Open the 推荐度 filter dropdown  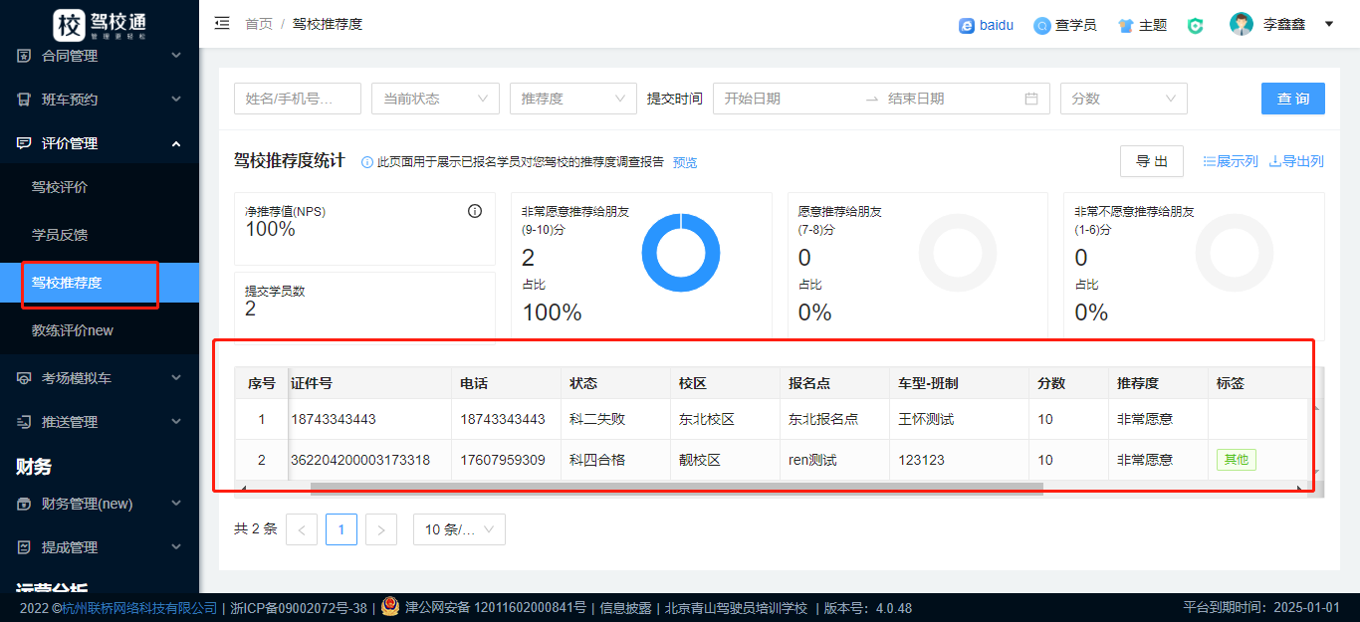(x=572, y=99)
